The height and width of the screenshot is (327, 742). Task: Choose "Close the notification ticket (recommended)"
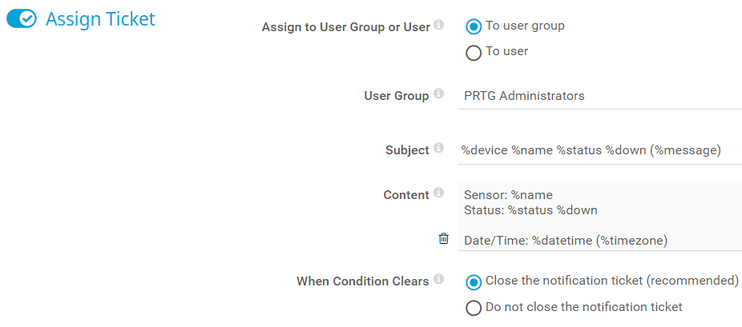coord(474,281)
